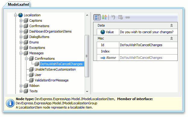Select the ValidationErrorMessage tree item

point(52,80)
